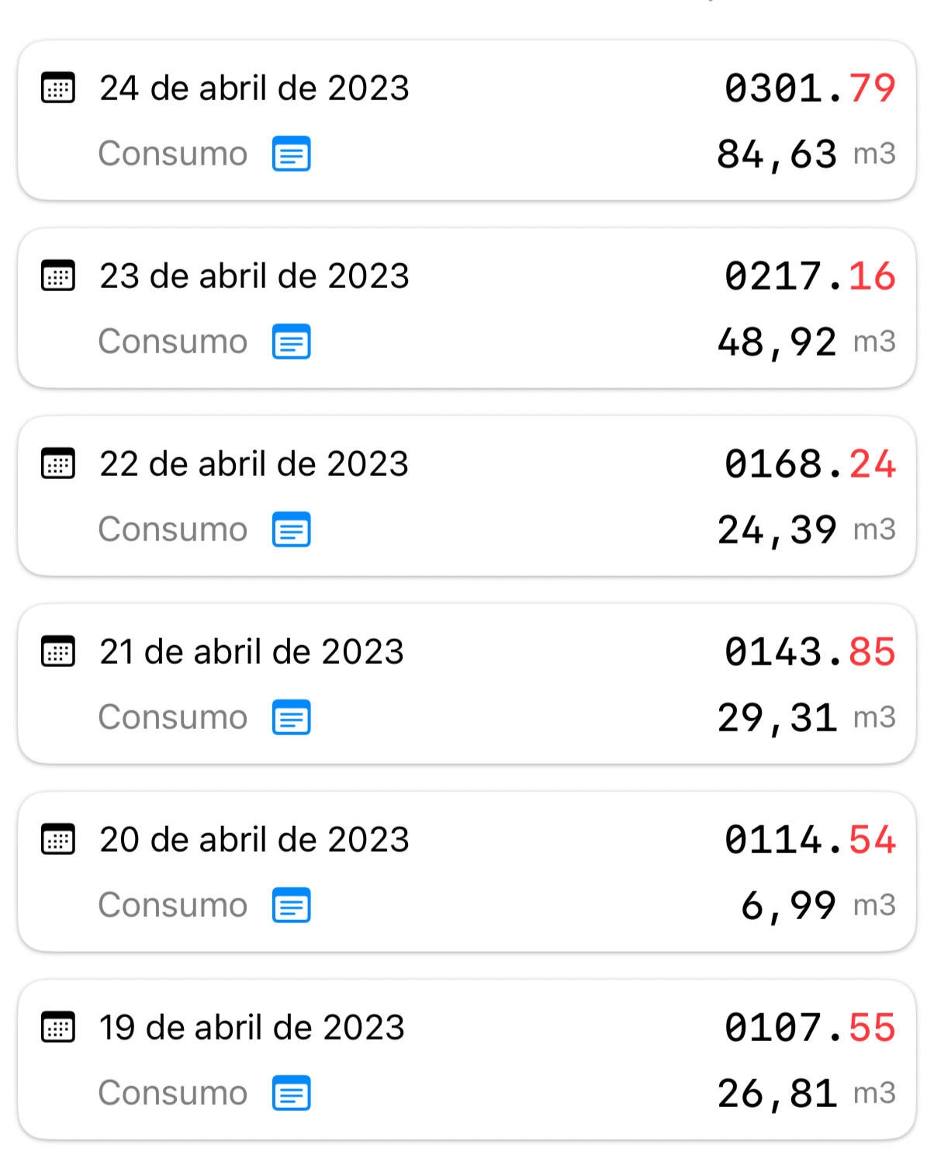Click the calendar icon for 23 de abril
Screen dimensions: 934x1149
[58, 276]
